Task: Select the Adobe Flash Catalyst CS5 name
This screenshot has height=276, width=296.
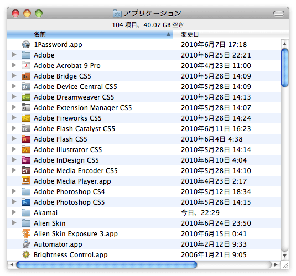Action: click(74, 129)
